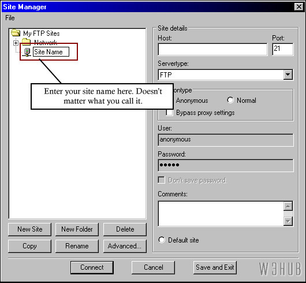This screenshot has width=306, height=283.
Task: Click the New Site button
Action: [29, 229]
